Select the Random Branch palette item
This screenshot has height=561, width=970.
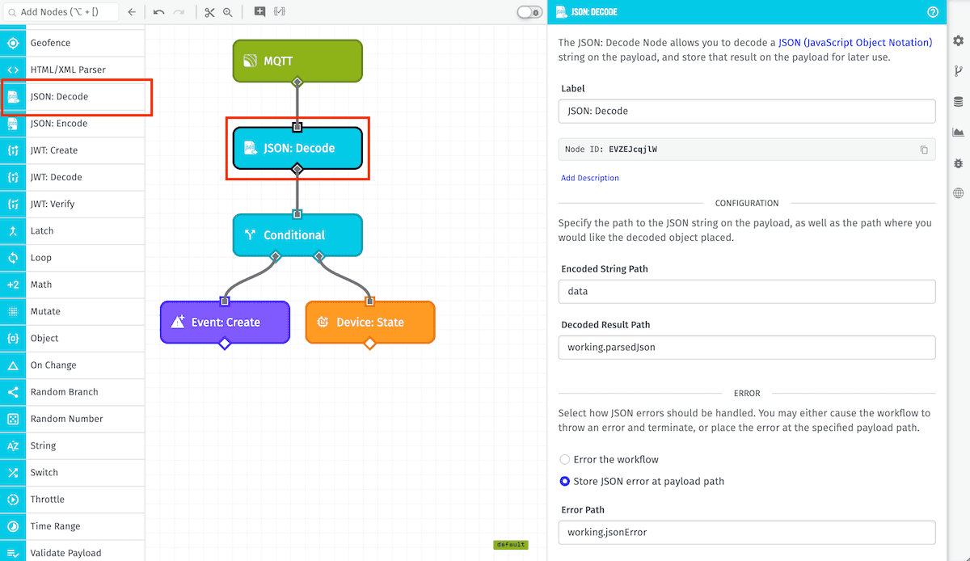[64, 392]
